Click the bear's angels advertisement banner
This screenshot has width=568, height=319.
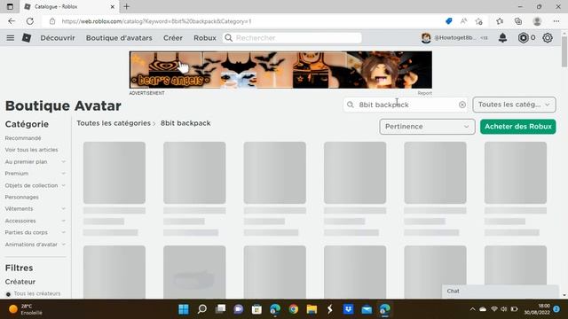click(280, 70)
